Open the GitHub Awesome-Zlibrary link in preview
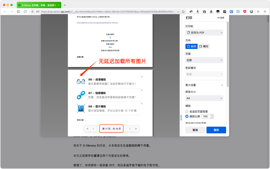 pyautogui.click(x=97, y=23)
